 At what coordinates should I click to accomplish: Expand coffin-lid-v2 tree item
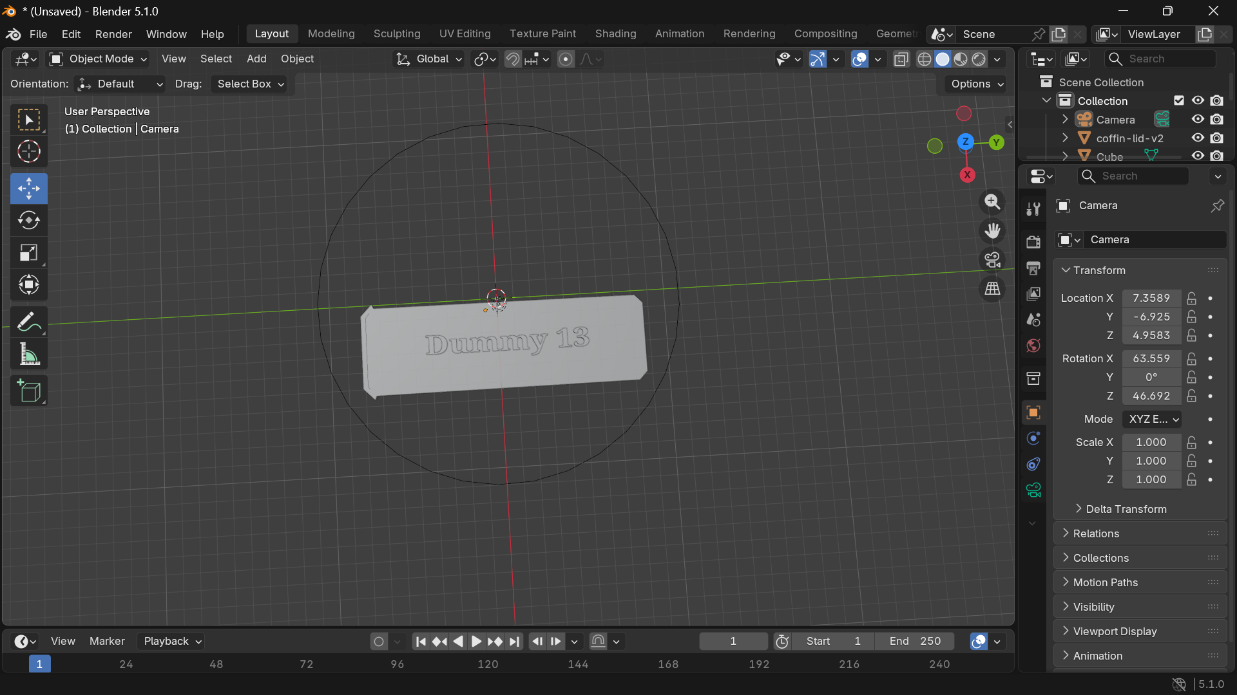[1065, 138]
